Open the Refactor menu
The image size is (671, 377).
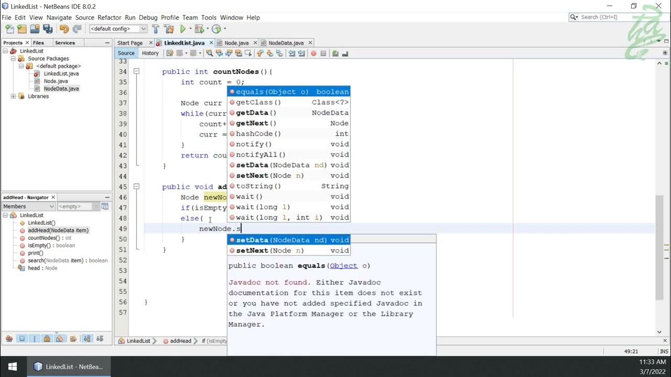[109, 17]
